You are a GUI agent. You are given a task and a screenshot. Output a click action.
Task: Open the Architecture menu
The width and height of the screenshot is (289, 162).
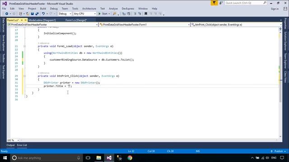(89, 9)
